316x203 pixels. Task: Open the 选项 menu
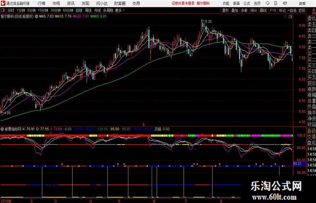tap(257, 3)
